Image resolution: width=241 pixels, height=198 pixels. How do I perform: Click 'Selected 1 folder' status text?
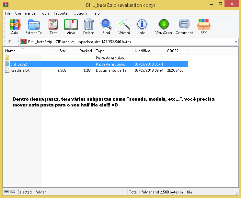[32, 192]
